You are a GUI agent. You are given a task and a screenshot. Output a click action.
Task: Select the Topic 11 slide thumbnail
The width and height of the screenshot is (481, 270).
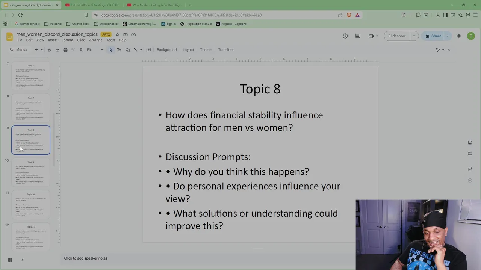point(31,237)
